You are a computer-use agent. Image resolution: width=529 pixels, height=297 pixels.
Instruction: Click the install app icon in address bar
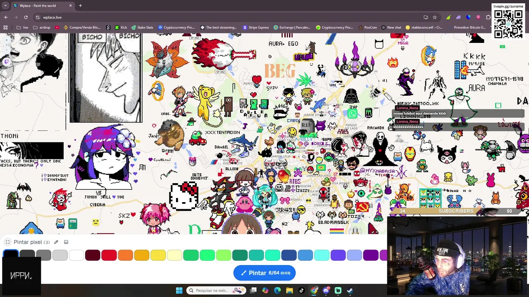(426, 17)
